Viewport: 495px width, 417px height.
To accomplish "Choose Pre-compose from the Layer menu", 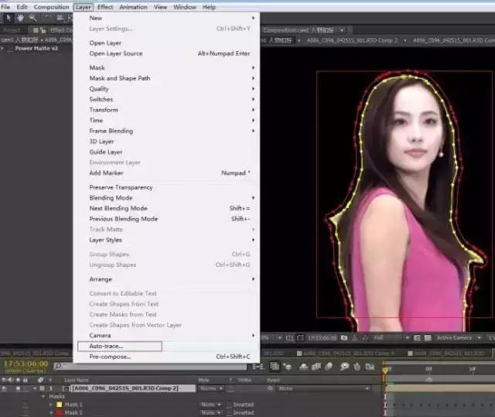I will [110, 357].
